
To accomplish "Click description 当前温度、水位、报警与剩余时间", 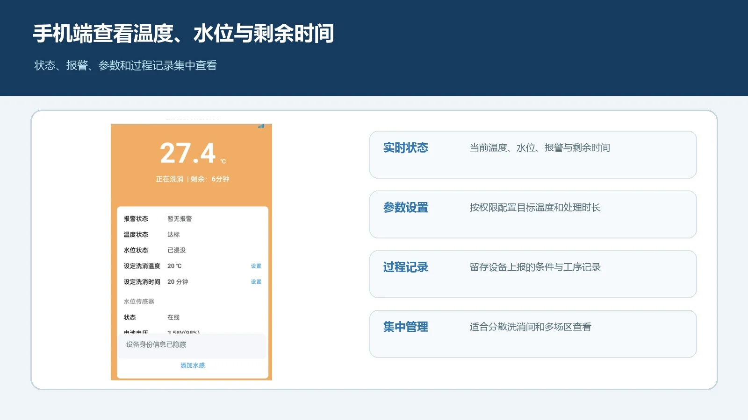I will 539,148.
